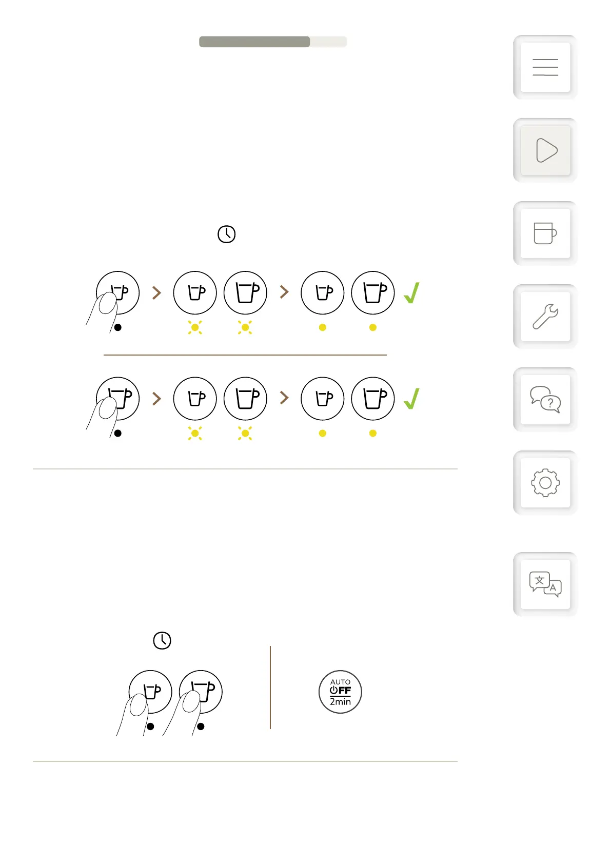This screenshot has width=611, height=864.
Task: Click the AUTO OFF 2min circle icon
Action: [x=340, y=692]
